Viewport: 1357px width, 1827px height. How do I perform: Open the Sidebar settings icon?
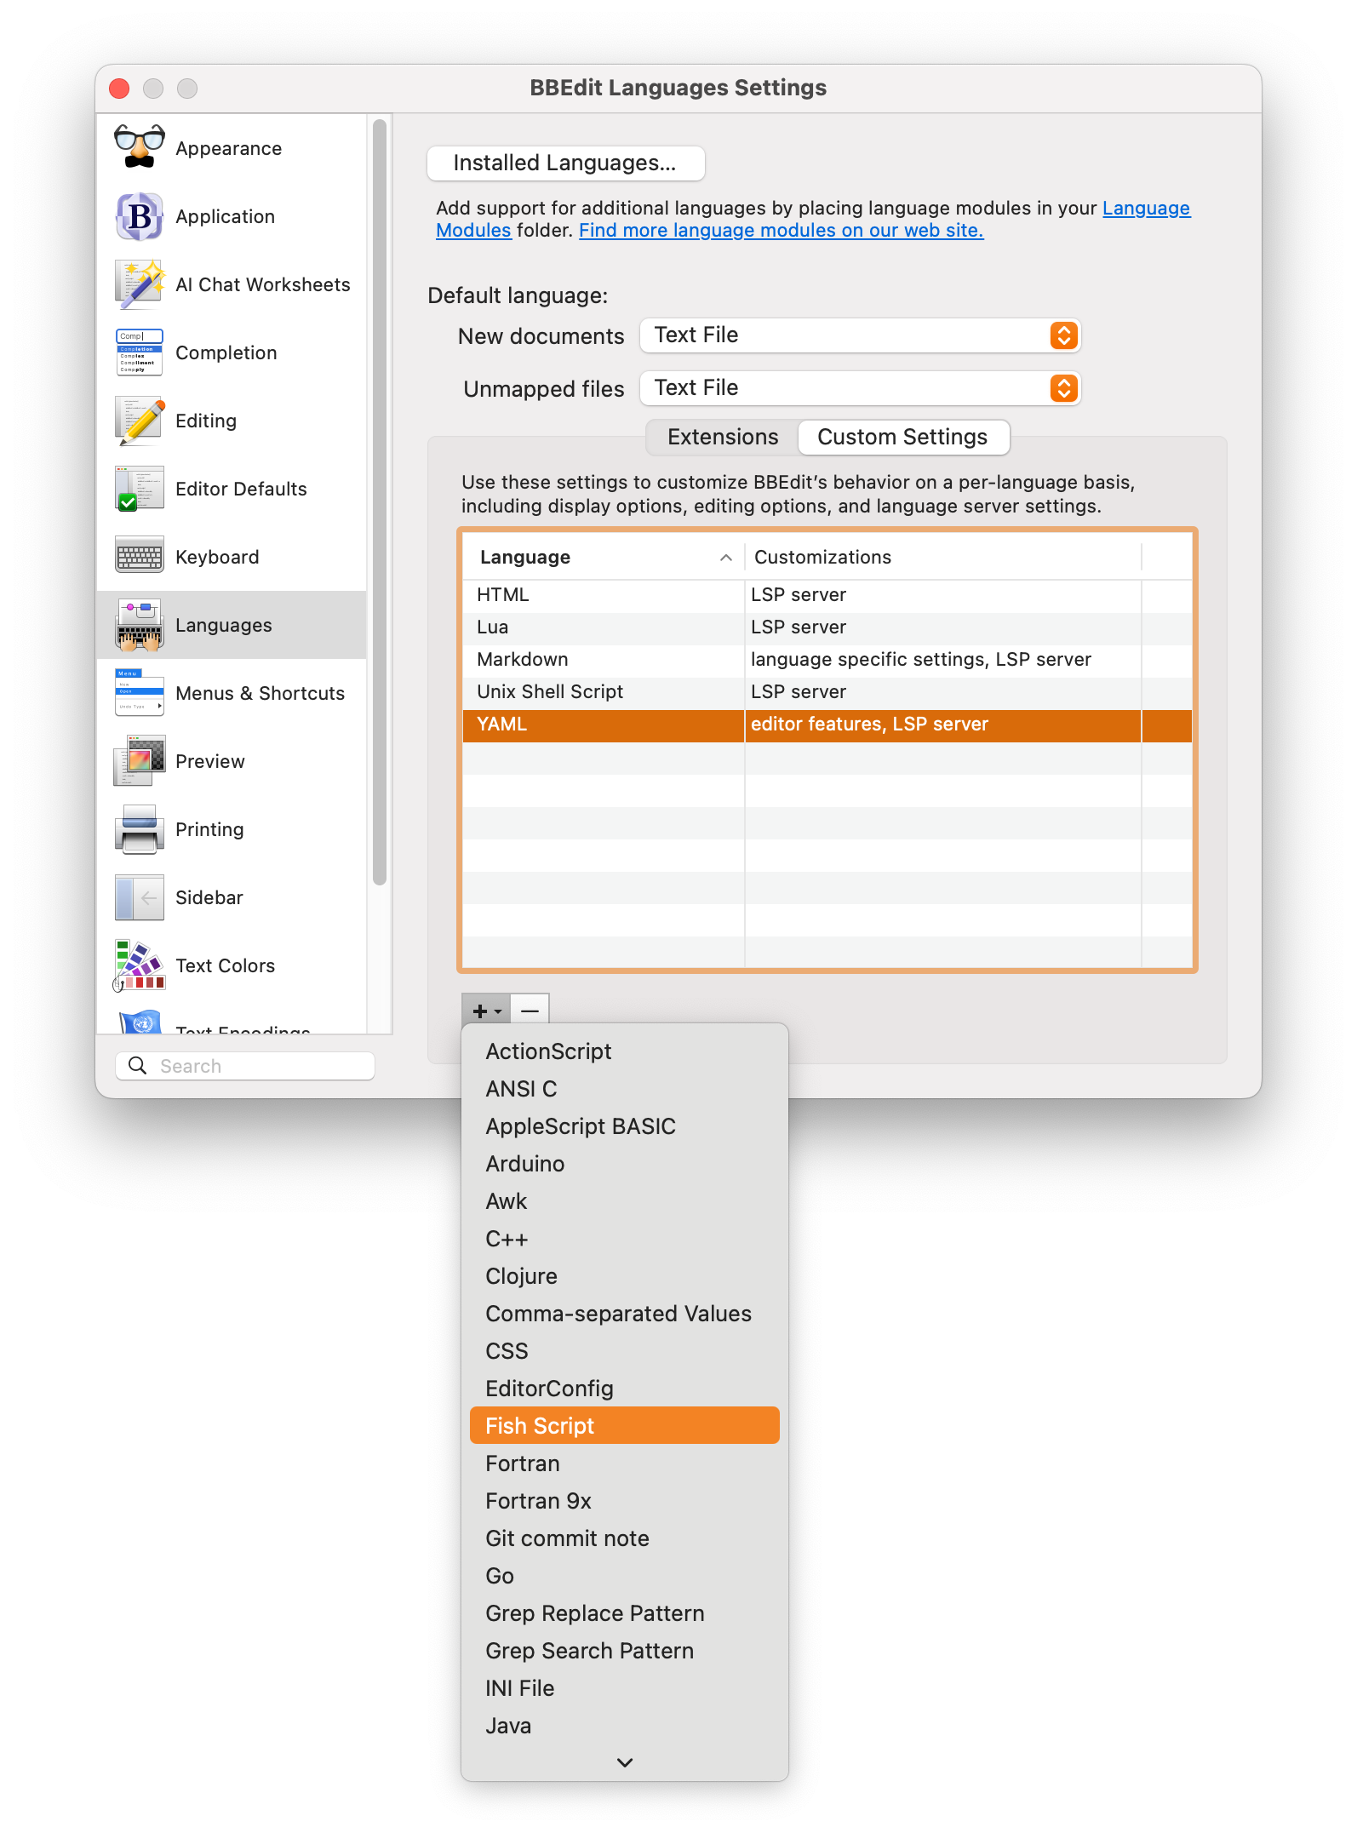pos(140,897)
